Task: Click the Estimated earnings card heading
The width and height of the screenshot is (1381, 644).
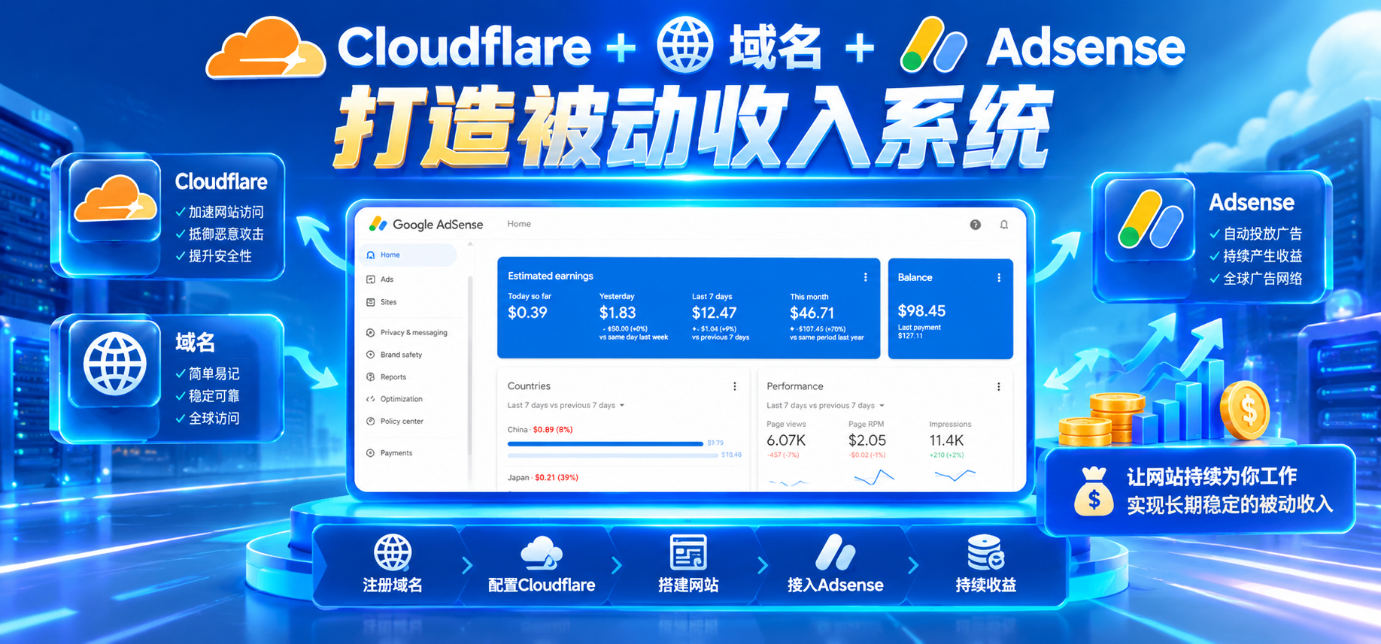Action: pyautogui.click(x=551, y=277)
